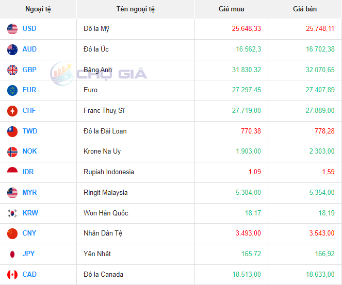Screen dimensions: 342x285
Task: Click the IDR currency code link
Action: [x=28, y=172]
